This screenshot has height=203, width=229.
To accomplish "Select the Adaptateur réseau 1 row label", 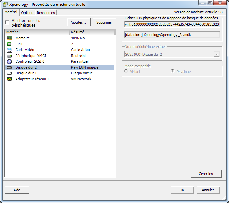I will coord(32,79).
